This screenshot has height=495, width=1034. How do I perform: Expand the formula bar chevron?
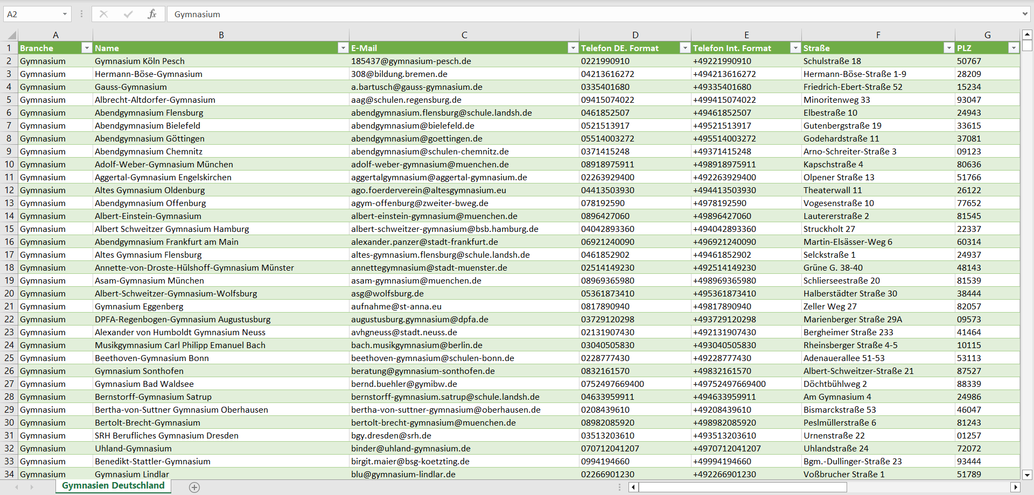coord(1024,14)
